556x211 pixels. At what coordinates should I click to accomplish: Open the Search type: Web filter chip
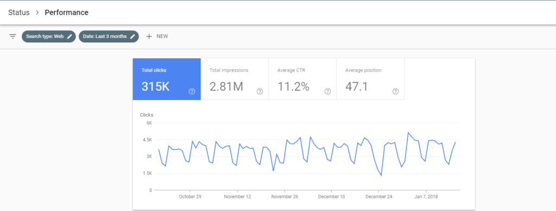[48, 36]
